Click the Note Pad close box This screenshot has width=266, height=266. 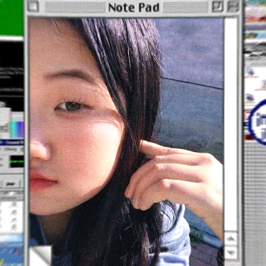tap(33, 6)
